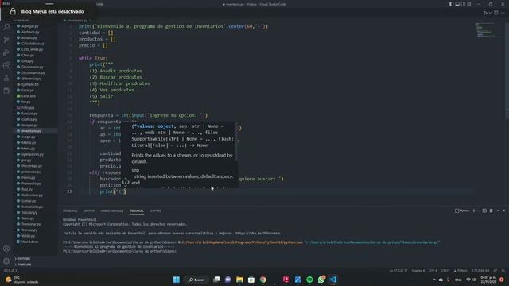Viewport: 509px width, 286px height.
Task: Toggle bottom panel layout icon
Action: pyautogui.click(x=457, y=4)
